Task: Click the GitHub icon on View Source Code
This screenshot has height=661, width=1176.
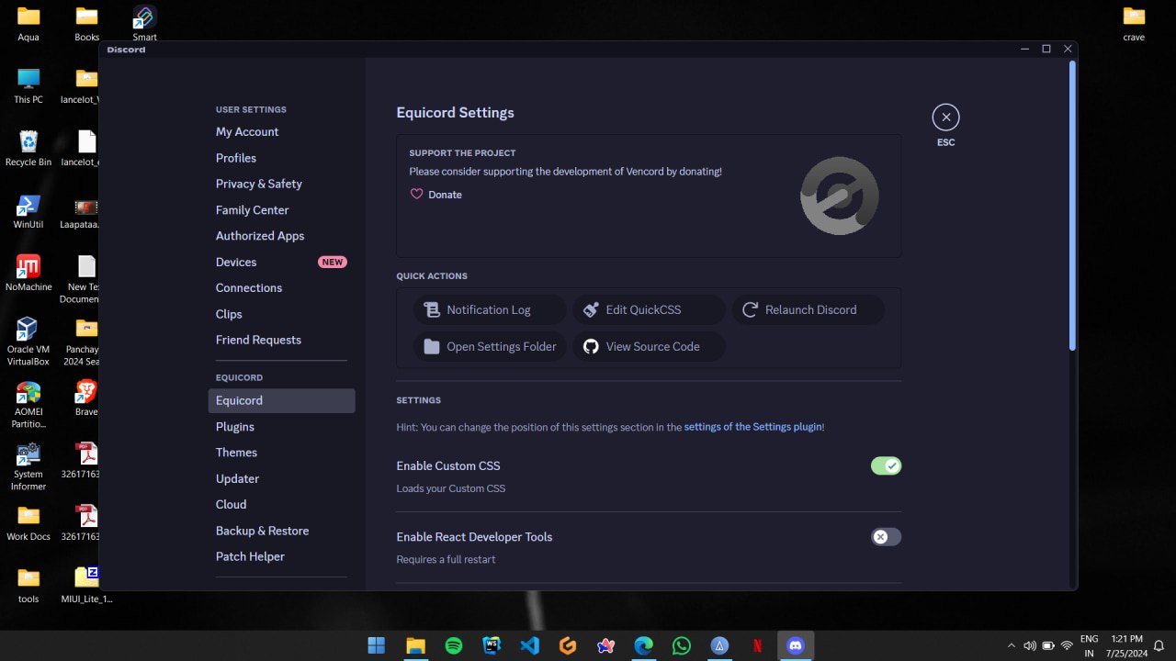Action: coord(591,347)
